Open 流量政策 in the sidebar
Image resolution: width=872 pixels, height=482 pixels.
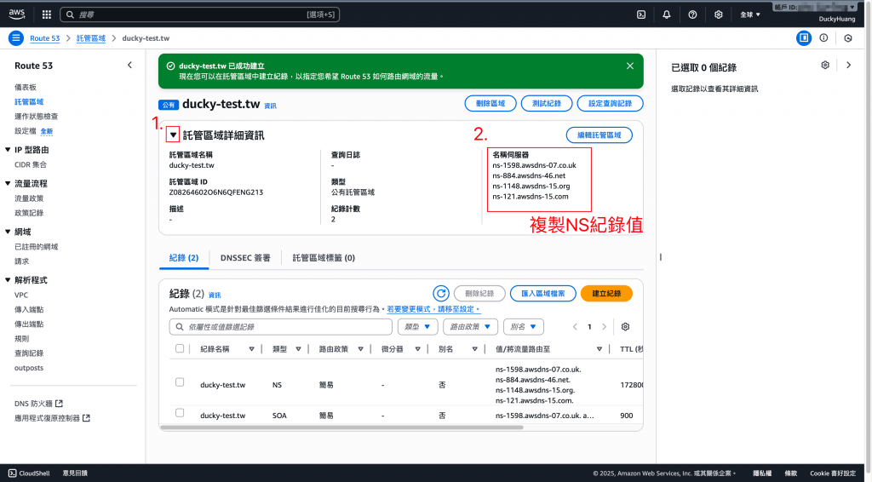click(x=29, y=198)
